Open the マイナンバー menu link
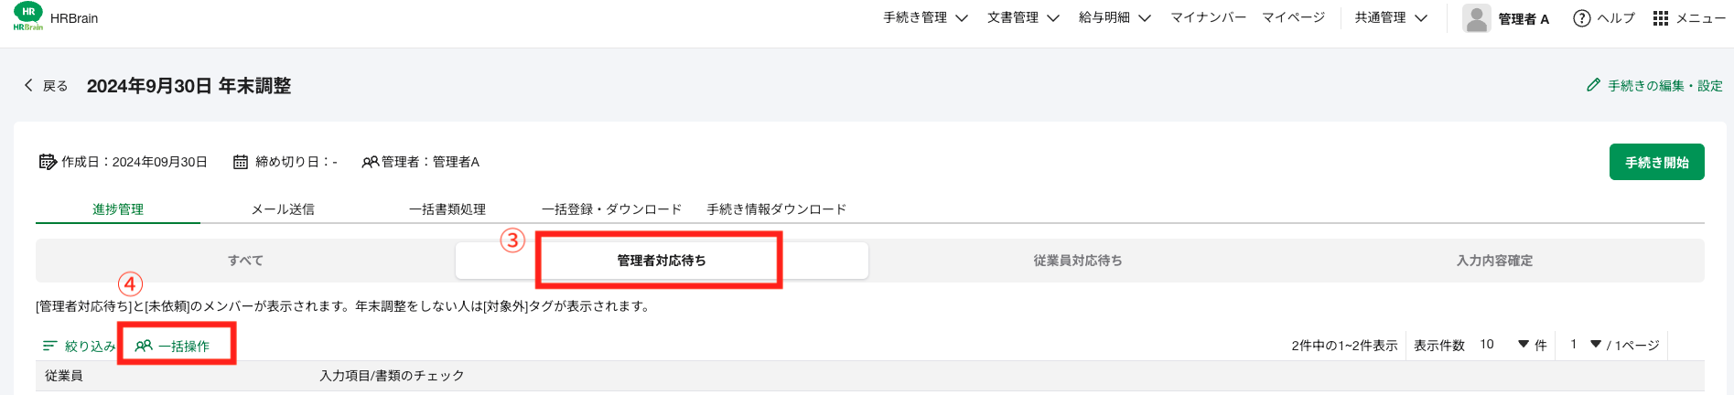This screenshot has width=1734, height=395. click(x=1208, y=18)
